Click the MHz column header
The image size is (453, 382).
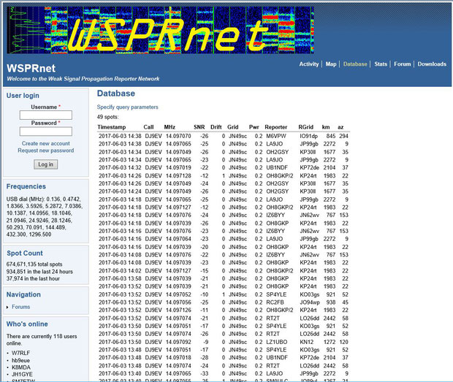click(x=170, y=127)
